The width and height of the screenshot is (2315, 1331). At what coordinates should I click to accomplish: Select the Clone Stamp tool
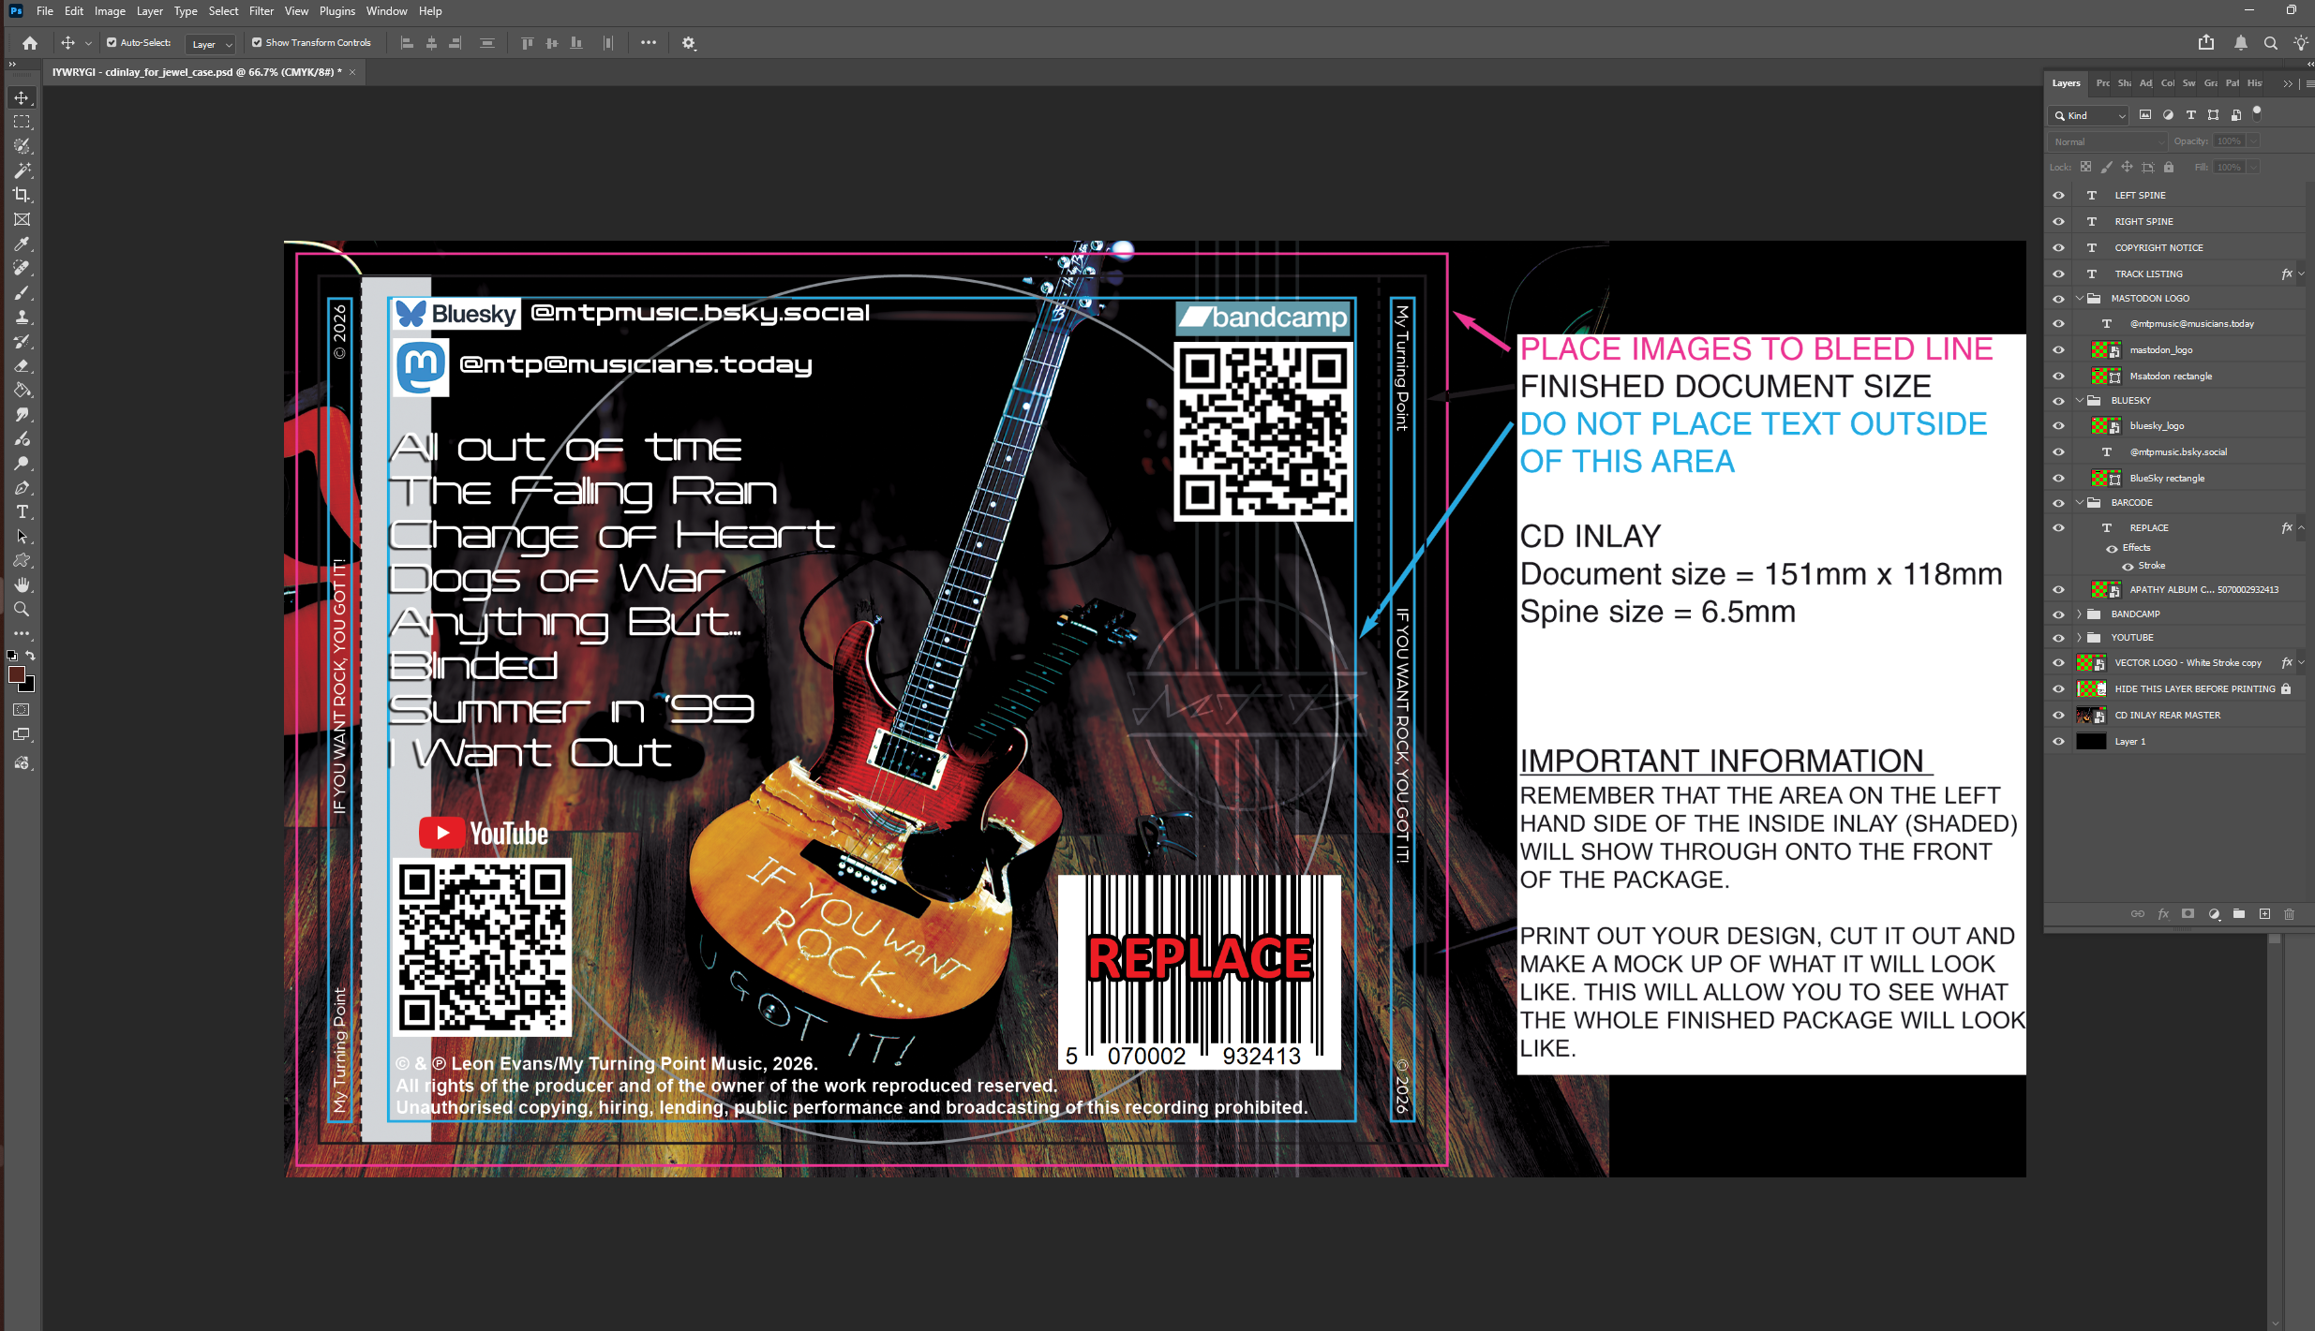[x=22, y=318]
